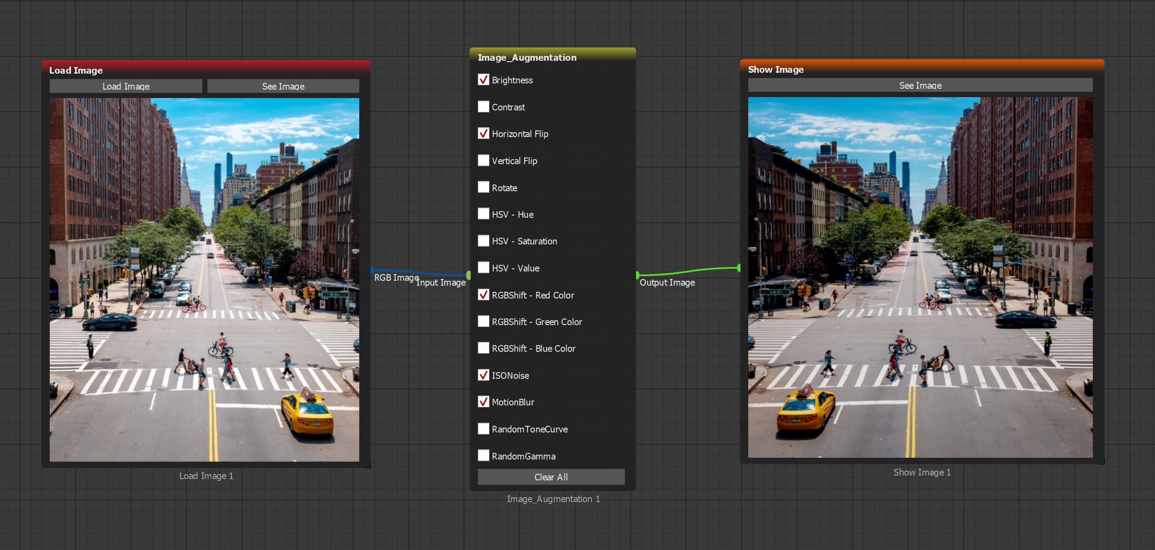Disable the ISONoise checkbox
The image size is (1155, 550).
[x=483, y=375]
